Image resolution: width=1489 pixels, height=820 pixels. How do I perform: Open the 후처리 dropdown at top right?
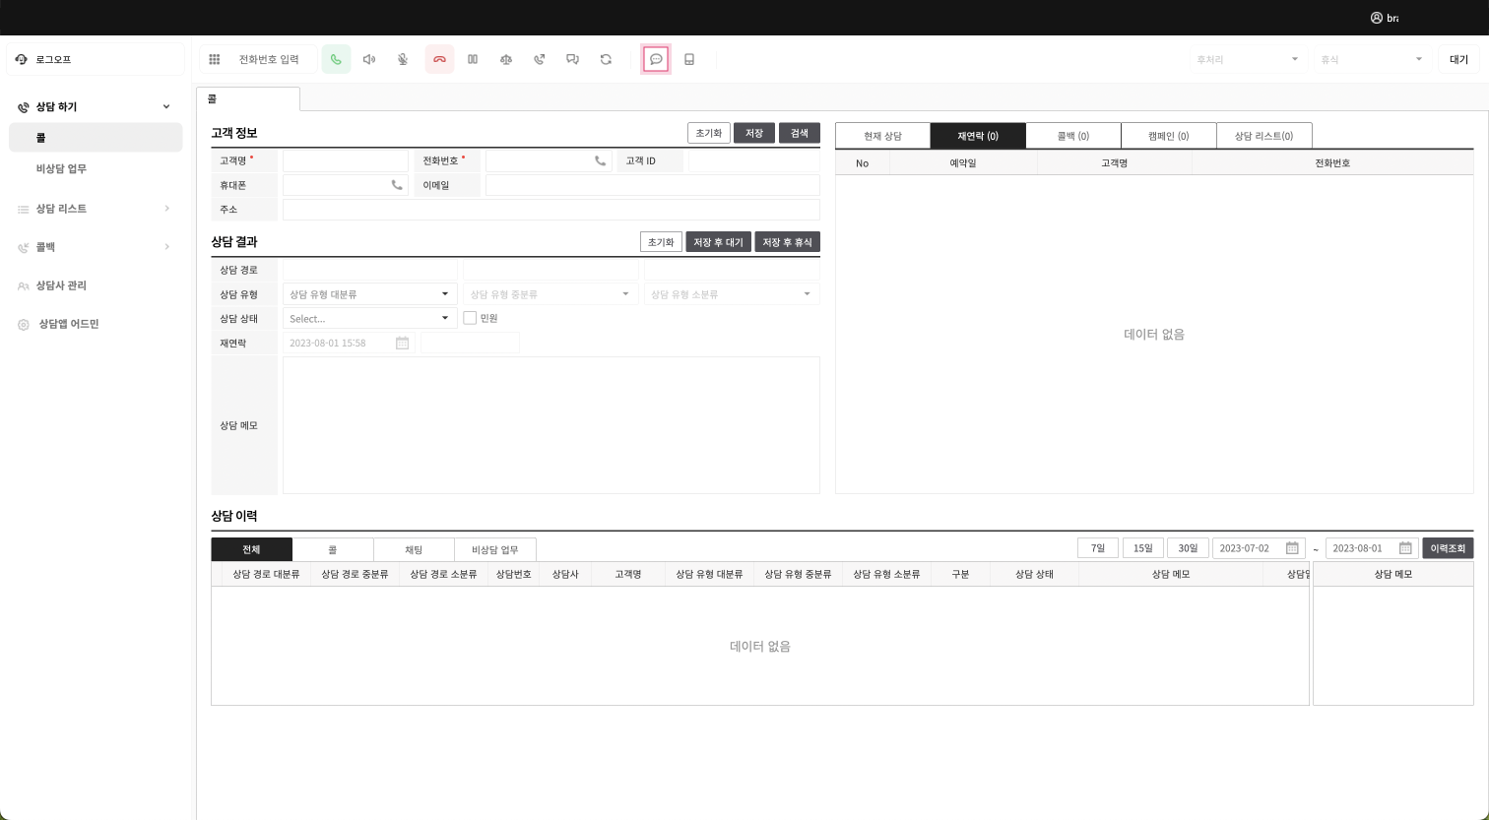[x=1247, y=59]
